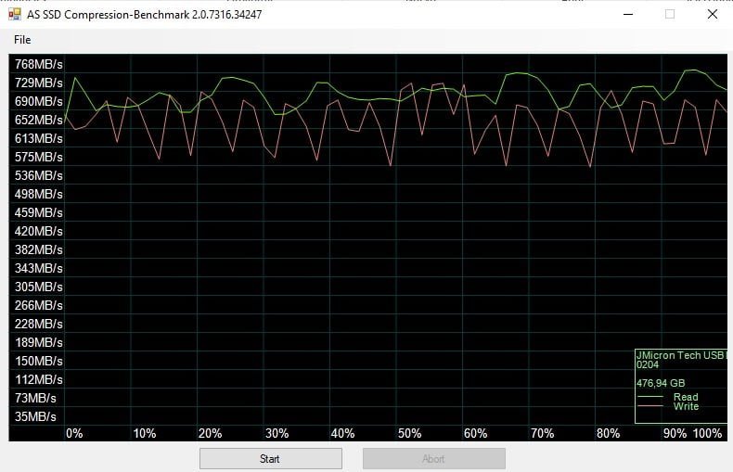Select the Read label in the legend
Image resolution: width=733 pixels, height=472 pixels.
[x=686, y=397]
